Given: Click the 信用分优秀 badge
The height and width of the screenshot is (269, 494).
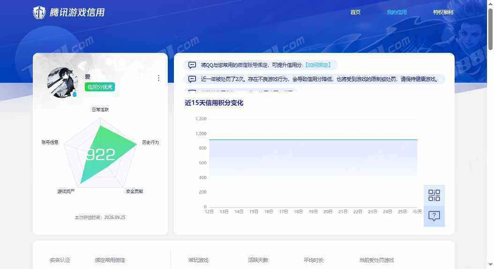Looking at the screenshot, I should tap(99, 87).
